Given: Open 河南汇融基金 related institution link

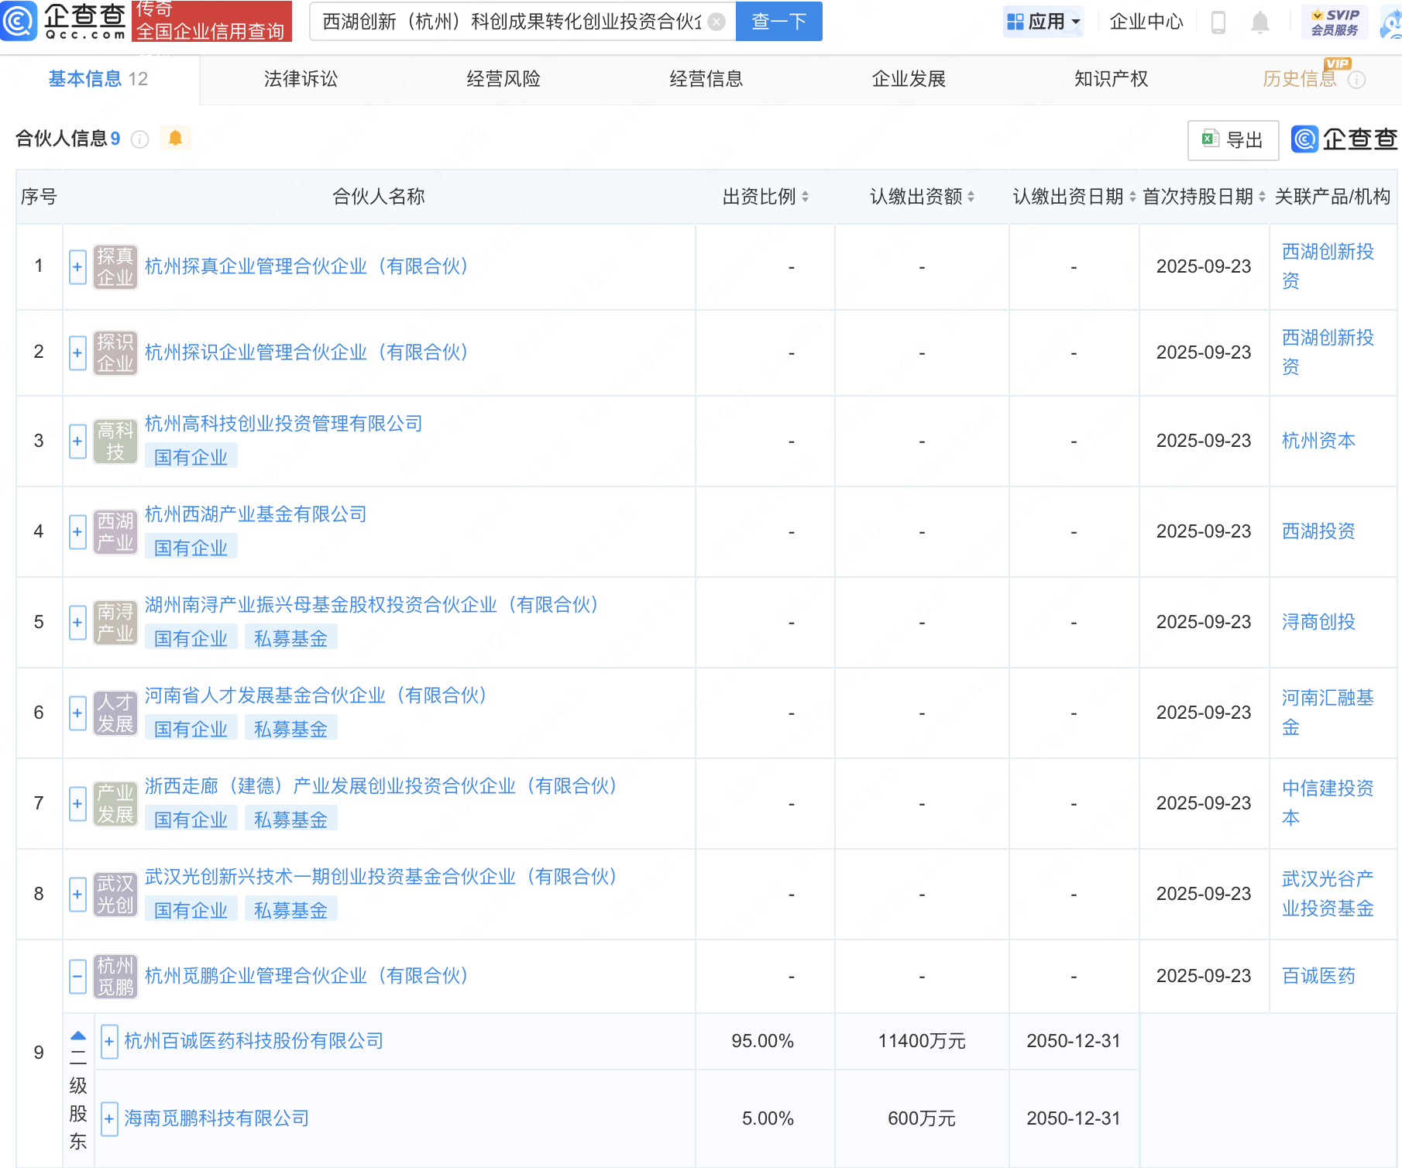Looking at the screenshot, I should pyautogui.click(x=1328, y=713).
